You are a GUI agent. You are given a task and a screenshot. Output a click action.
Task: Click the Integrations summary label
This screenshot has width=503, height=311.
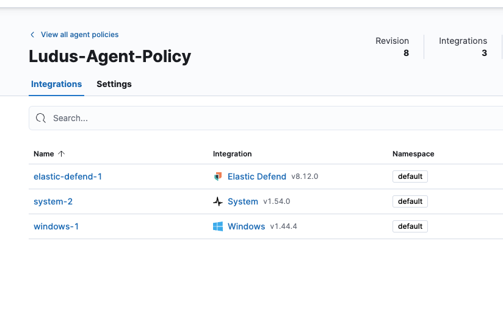(x=463, y=41)
